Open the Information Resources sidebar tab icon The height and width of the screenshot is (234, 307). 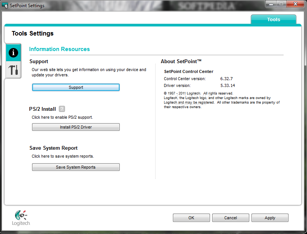point(13,53)
